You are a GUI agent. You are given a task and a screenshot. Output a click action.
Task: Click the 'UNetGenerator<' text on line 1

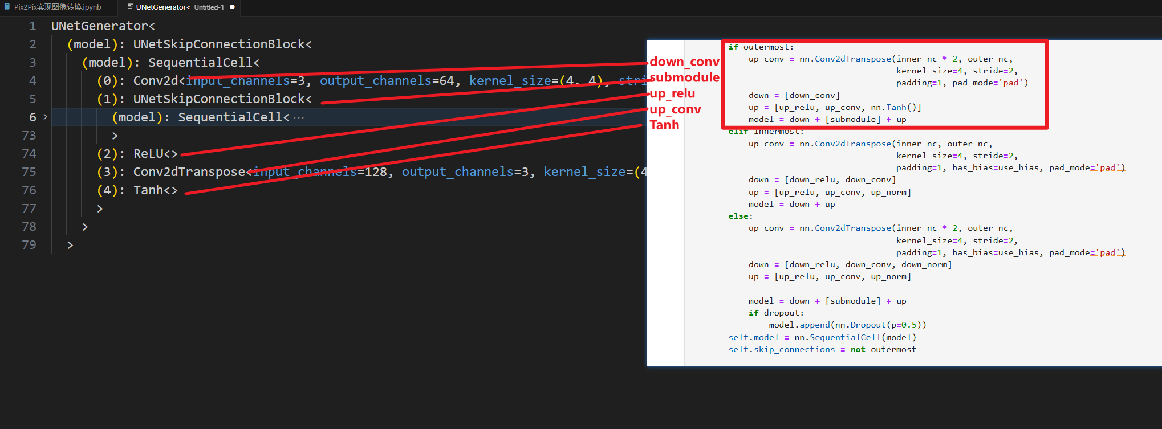click(103, 26)
